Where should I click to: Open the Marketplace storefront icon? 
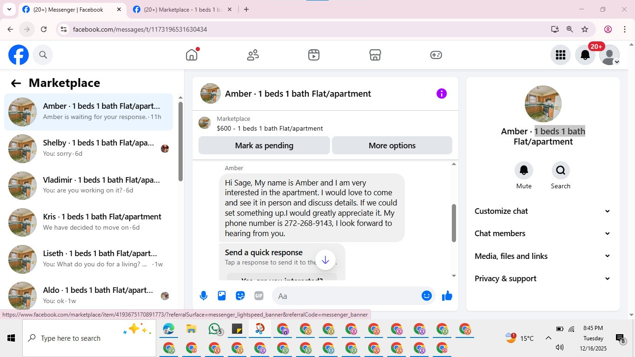[375, 55]
